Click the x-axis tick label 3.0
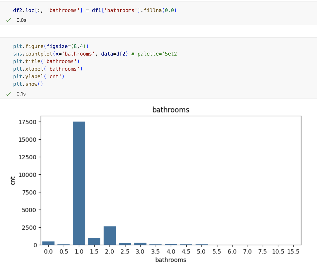The width and height of the screenshot is (317, 270). click(140, 251)
